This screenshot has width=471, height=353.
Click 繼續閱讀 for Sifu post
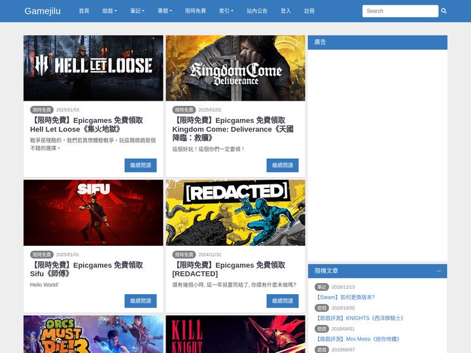(141, 301)
